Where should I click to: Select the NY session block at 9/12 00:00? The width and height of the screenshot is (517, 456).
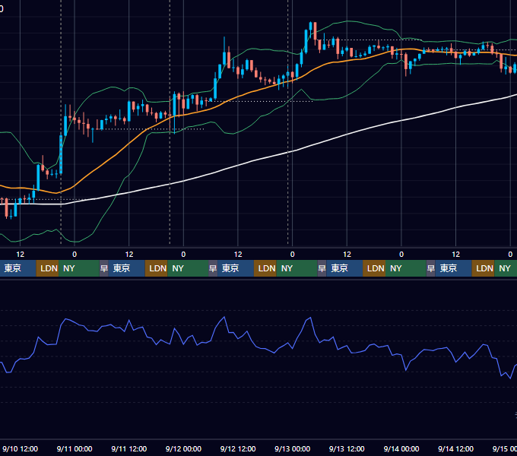tap(188, 268)
